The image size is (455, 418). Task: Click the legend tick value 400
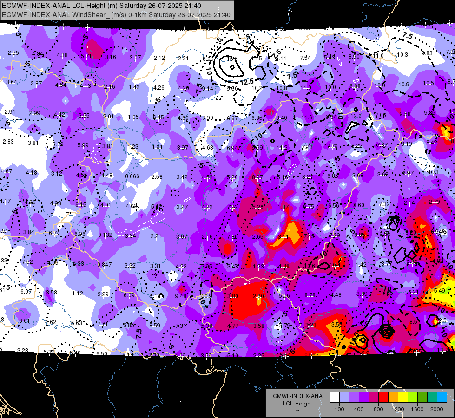tap(359, 409)
